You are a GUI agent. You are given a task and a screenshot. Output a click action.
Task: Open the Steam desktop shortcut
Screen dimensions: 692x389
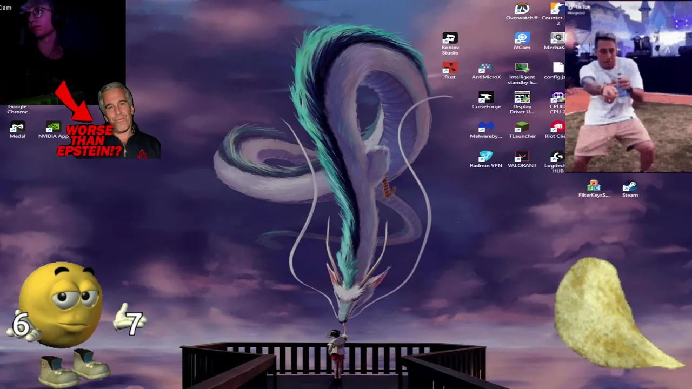pos(630,189)
